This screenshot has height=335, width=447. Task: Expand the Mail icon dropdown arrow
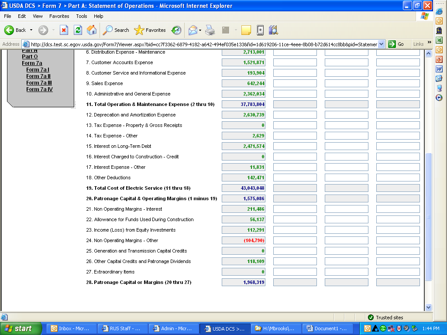200,30
